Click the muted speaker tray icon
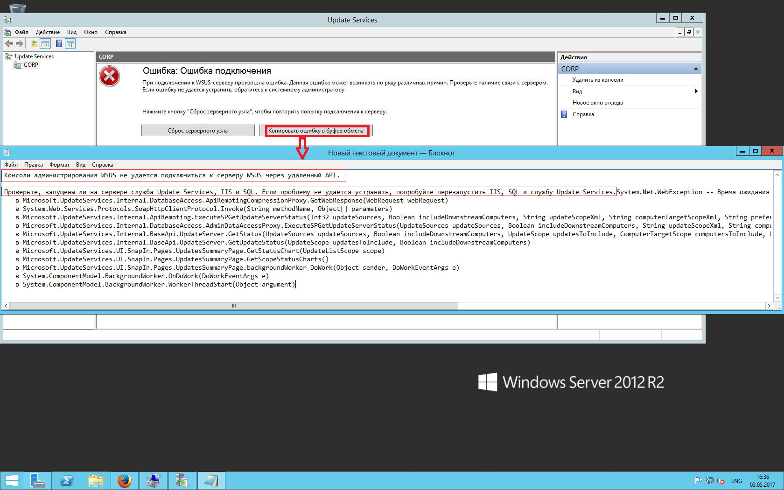The image size is (784, 490). 721,481
